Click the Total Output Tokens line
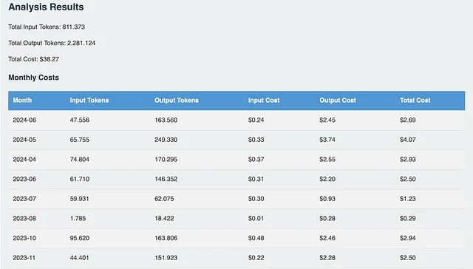The height and width of the screenshot is (269, 473). (52, 43)
